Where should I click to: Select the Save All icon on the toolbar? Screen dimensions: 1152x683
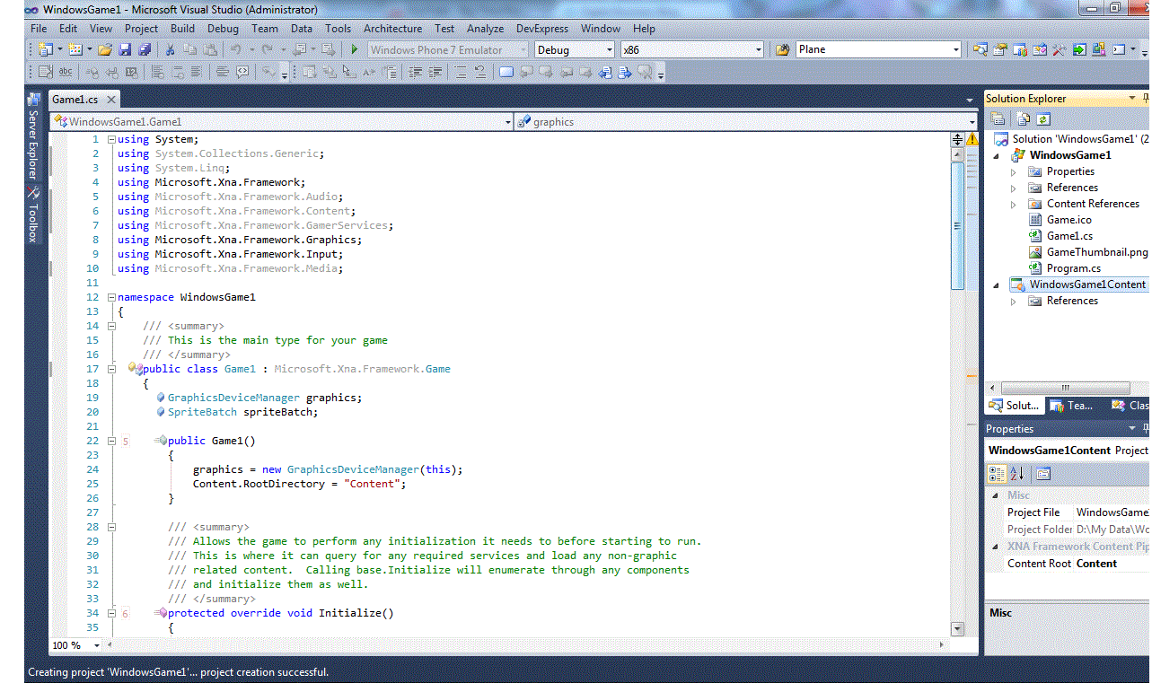point(144,49)
